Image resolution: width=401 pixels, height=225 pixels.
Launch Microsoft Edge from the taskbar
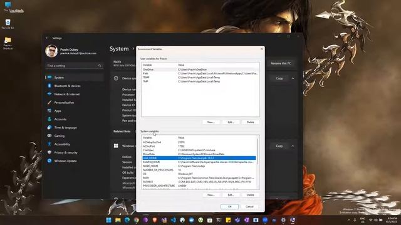pyautogui.click(x=127, y=220)
